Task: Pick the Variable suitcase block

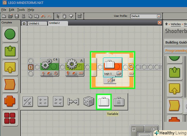Action: (x=104, y=102)
